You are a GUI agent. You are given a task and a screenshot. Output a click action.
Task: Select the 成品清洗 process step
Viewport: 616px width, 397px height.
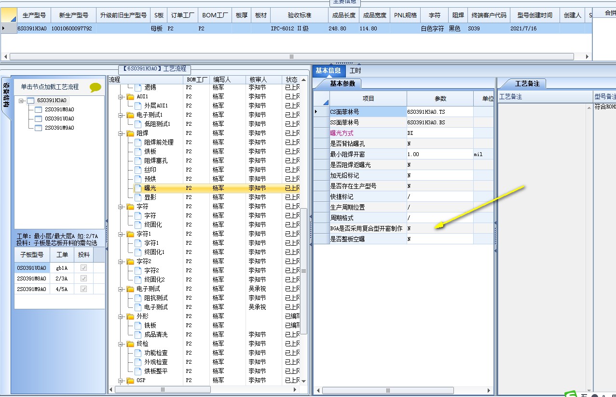(x=156, y=334)
